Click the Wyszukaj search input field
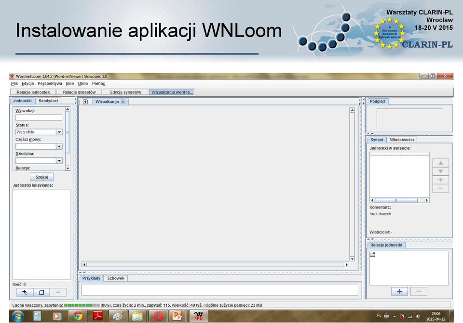Viewport: 463px width, 323px height. [x=39, y=117]
